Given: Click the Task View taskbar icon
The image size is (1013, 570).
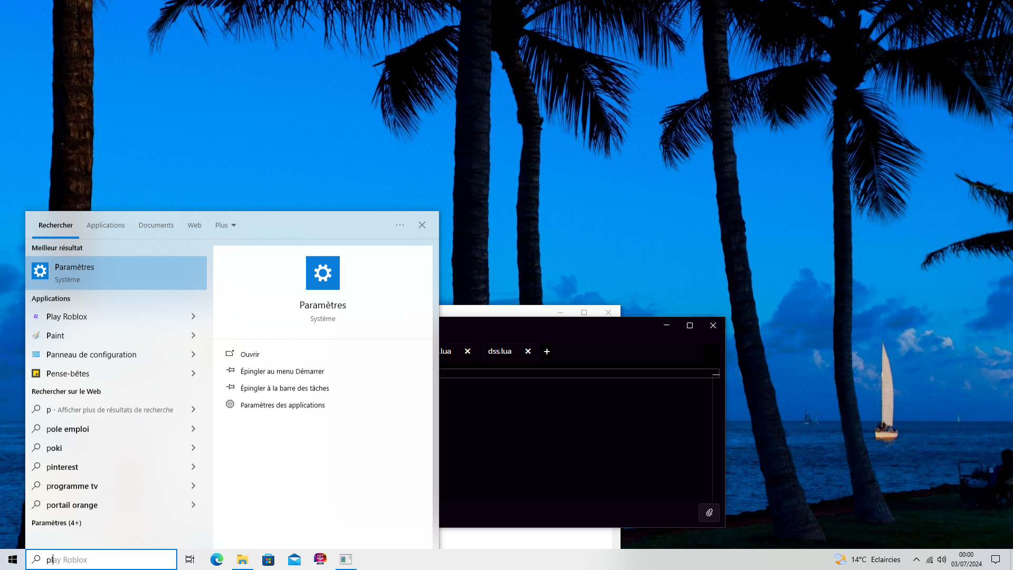Looking at the screenshot, I should (x=190, y=559).
